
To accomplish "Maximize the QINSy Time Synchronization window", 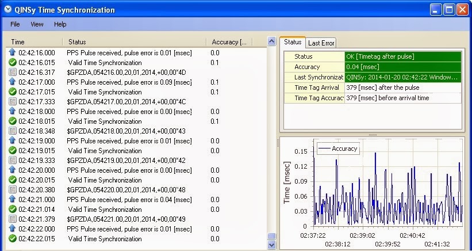I will (449, 10).
